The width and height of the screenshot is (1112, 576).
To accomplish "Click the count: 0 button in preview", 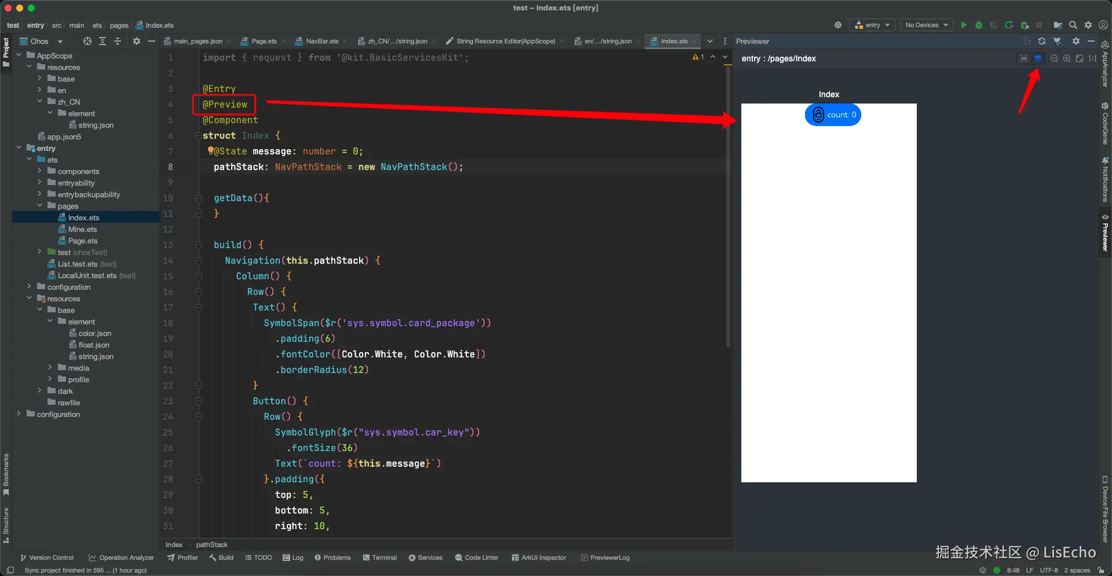I will pos(833,115).
